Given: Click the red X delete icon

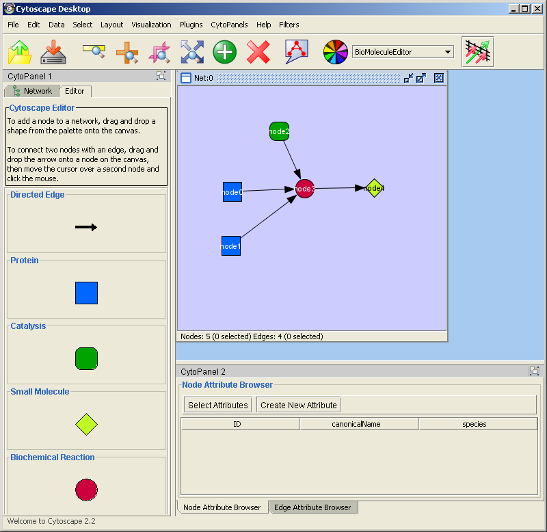Looking at the screenshot, I should (258, 52).
